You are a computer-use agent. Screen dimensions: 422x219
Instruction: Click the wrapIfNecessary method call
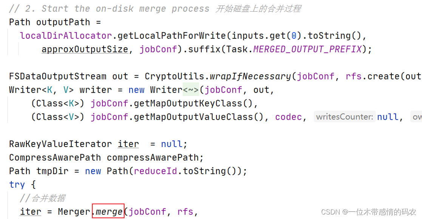(x=250, y=77)
